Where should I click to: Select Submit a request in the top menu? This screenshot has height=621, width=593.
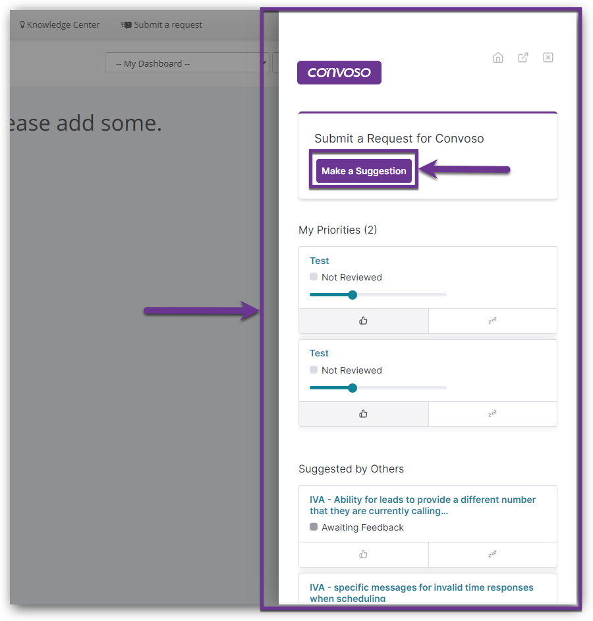tap(167, 24)
